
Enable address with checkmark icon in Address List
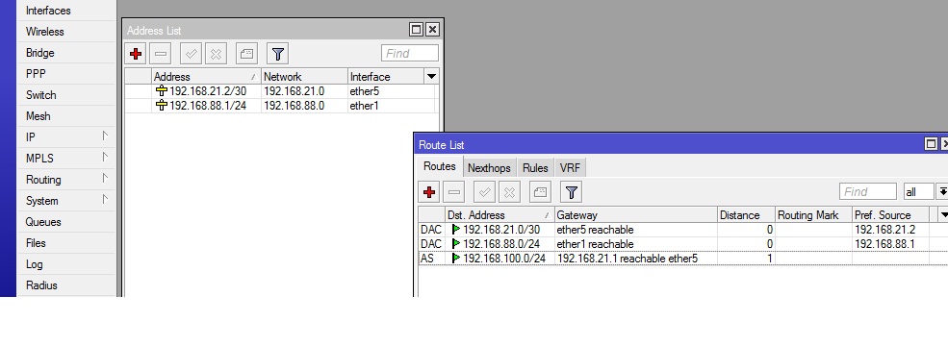pyautogui.click(x=192, y=54)
